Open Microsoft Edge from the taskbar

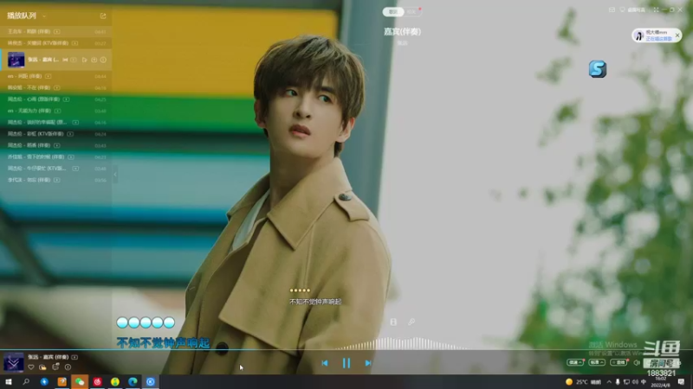[133, 382]
